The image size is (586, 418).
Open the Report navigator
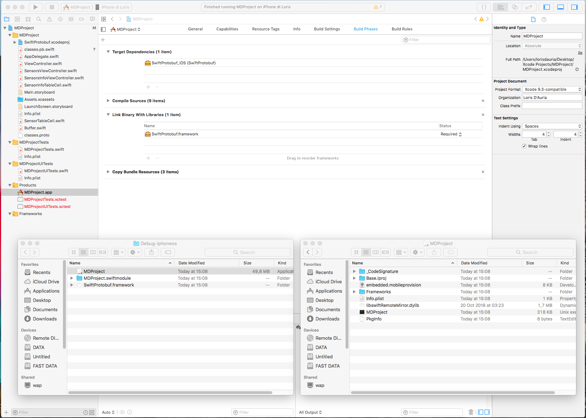[x=92, y=19]
